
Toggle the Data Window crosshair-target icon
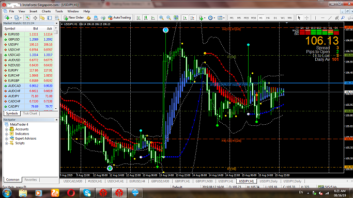(35, 18)
